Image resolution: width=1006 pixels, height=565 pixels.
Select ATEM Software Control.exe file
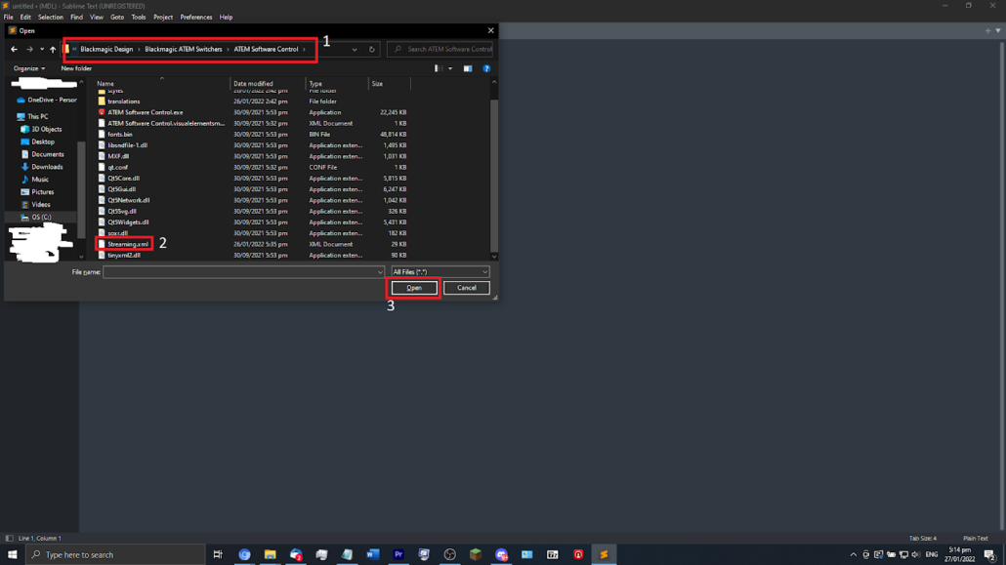pos(145,112)
